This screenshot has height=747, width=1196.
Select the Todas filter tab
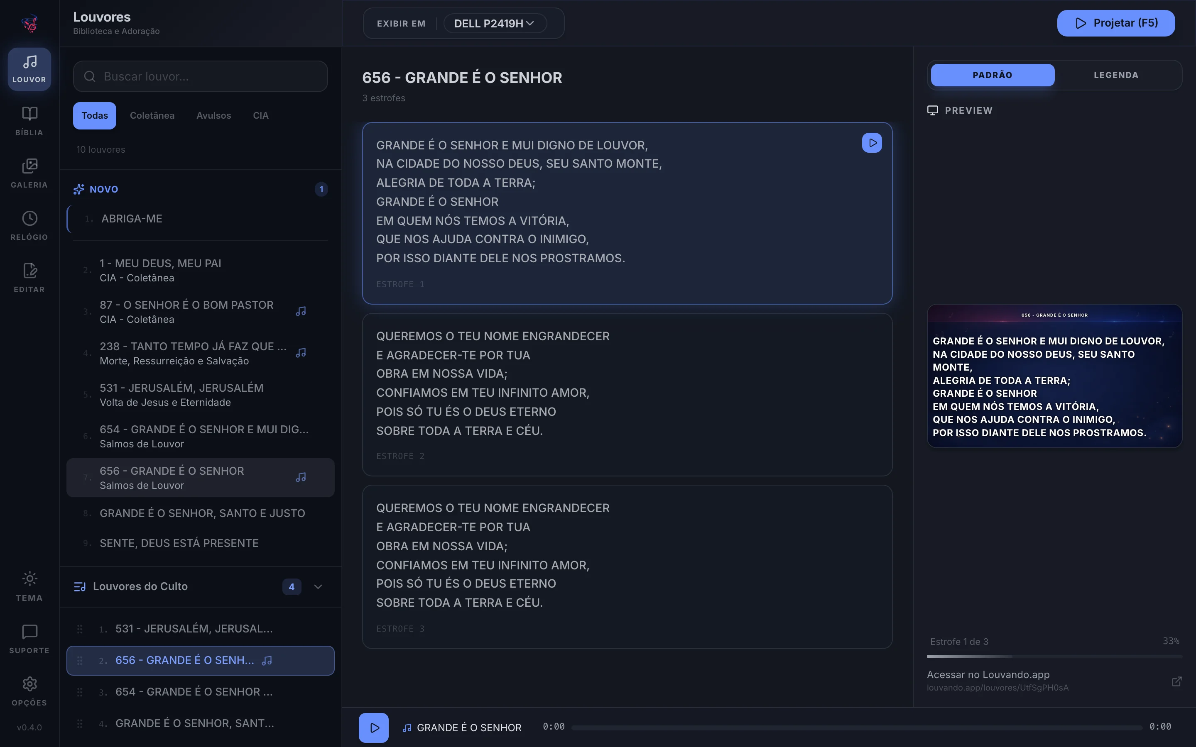(94, 116)
